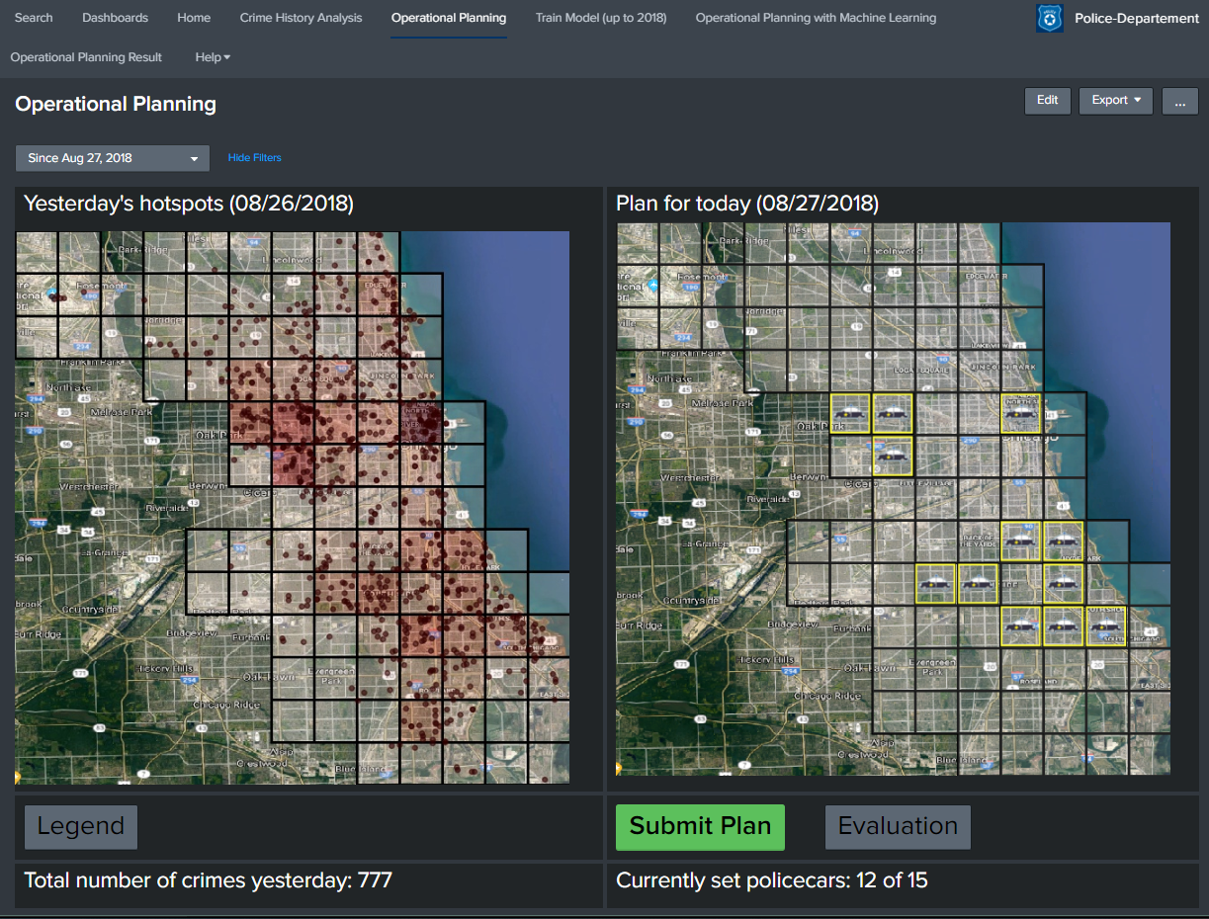Open Operational Planning Result tab

tap(86, 57)
